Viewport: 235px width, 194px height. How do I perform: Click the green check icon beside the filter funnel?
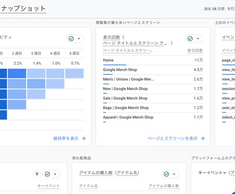tap(48, 174)
